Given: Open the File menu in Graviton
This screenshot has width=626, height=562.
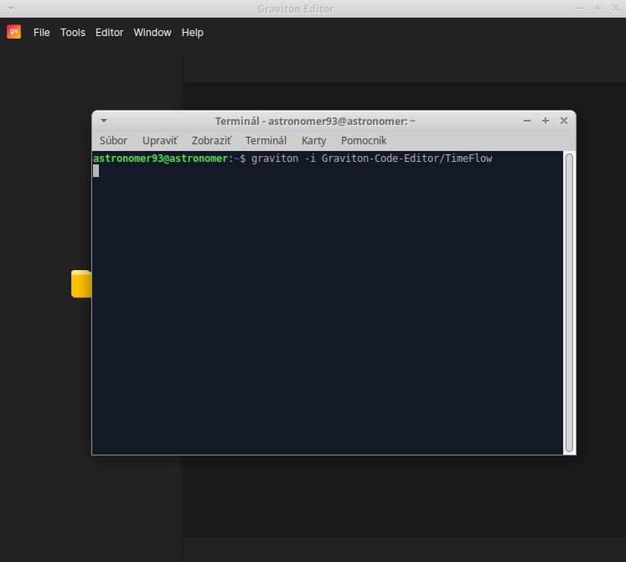Looking at the screenshot, I should tap(42, 33).
